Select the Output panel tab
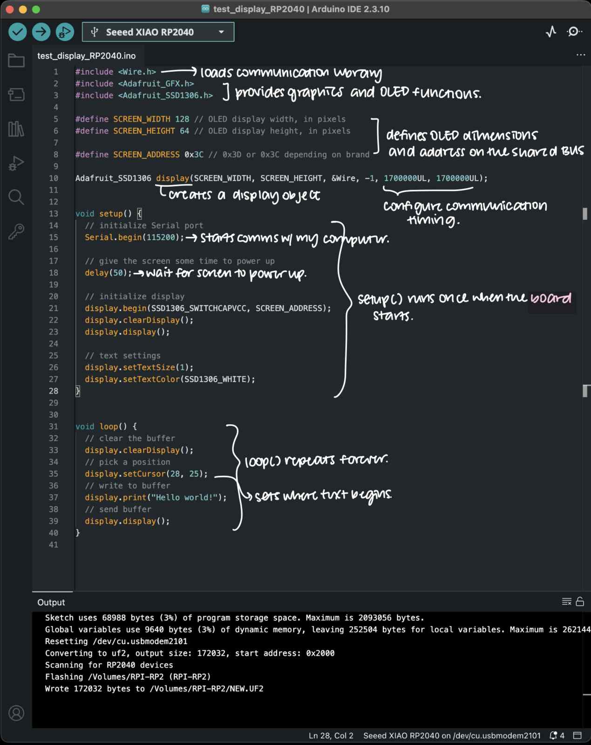The height and width of the screenshot is (745, 591). (51, 603)
